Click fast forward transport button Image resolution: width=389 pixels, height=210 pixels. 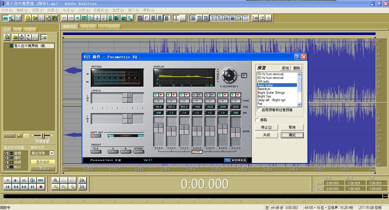24,187
